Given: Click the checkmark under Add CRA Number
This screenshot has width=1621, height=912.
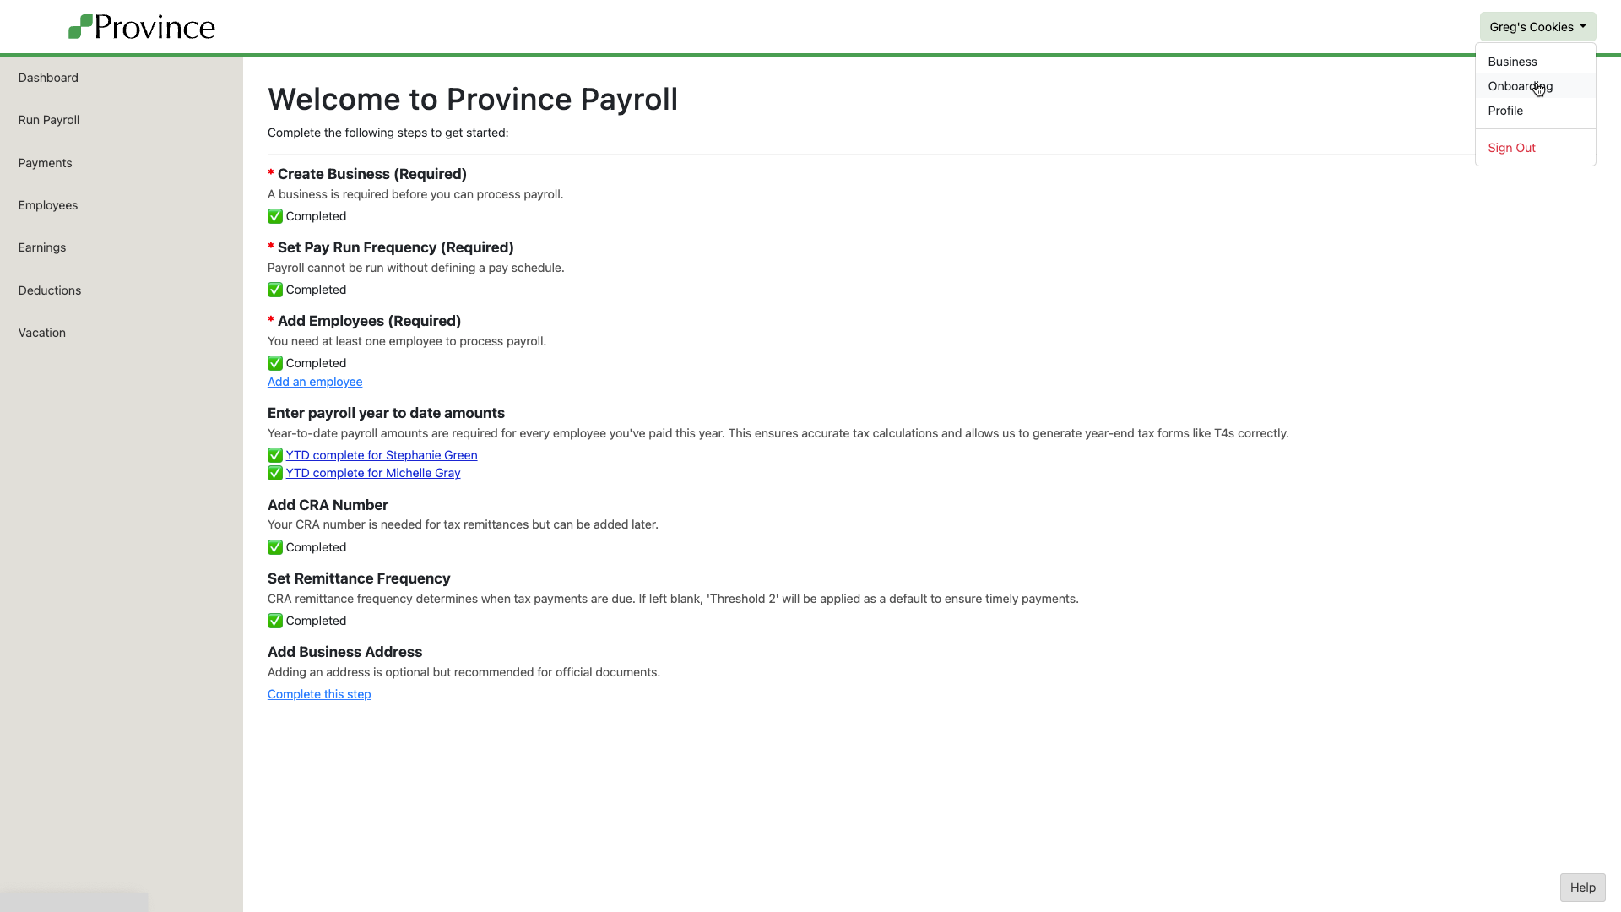Looking at the screenshot, I should coord(275,547).
